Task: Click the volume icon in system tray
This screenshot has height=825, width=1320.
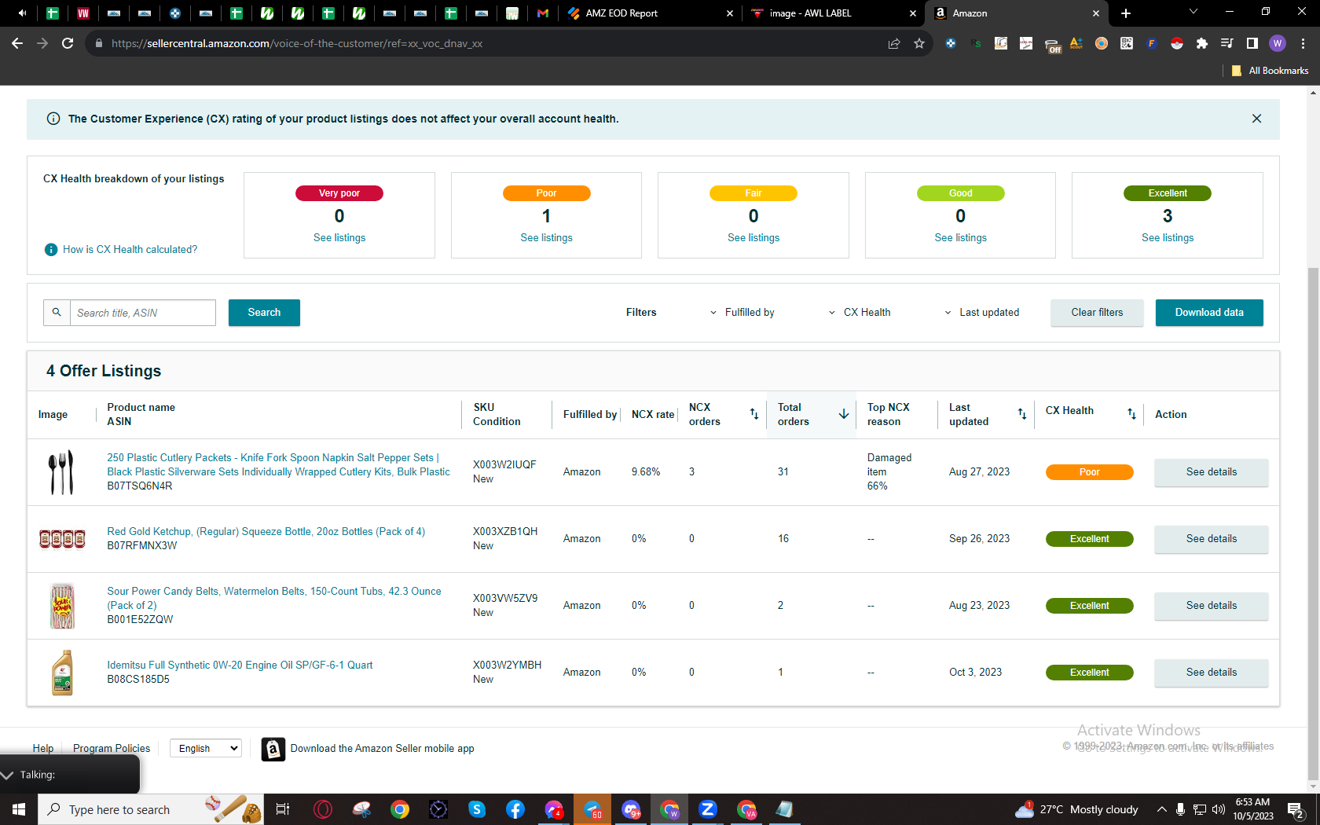Action: [x=1219, y=809]
